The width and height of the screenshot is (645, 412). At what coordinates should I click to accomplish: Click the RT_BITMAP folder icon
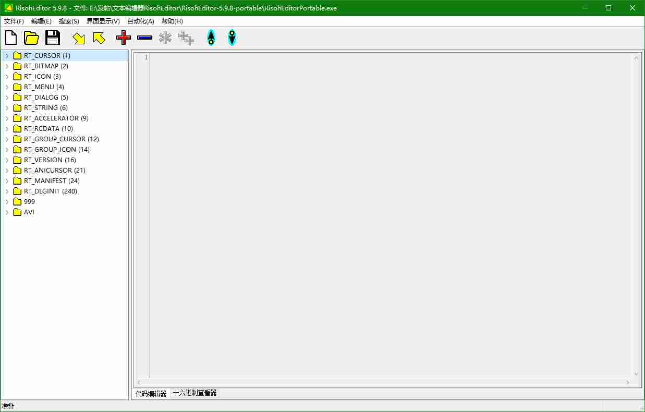point(17,66)
